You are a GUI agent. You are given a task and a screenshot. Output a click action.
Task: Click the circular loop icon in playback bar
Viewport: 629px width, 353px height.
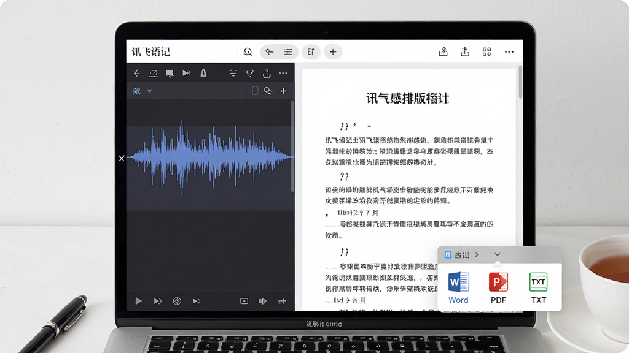(x=177, y=301)
